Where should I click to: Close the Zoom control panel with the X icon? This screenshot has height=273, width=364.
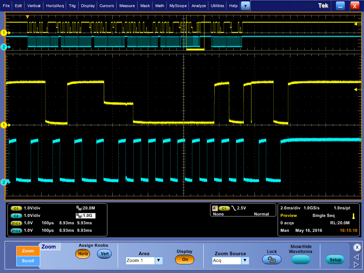(x=357, y=247)
